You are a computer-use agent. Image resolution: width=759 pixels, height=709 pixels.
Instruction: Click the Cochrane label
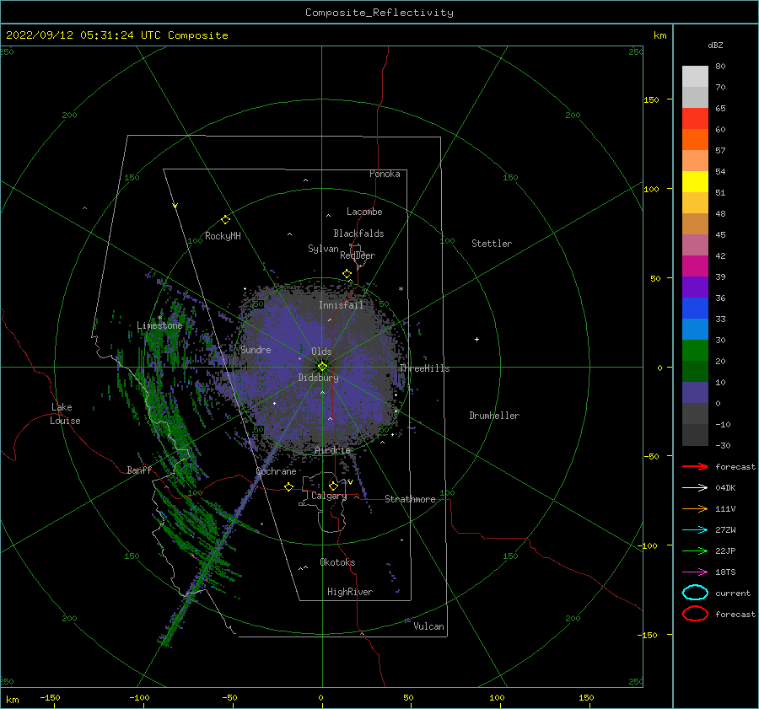tap(276, 471)
